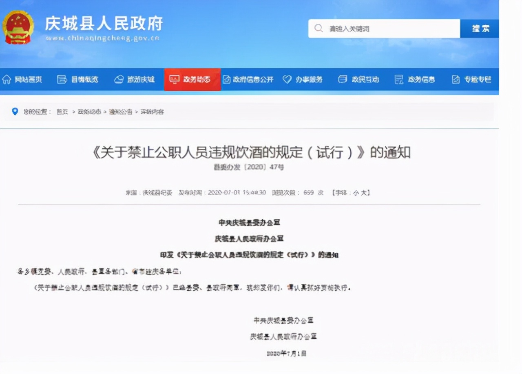Image resolution: width=522 pixels, height=374 pixels.
Task: Open the 通知公告 breadcrumb link
Action: click(119, 111)
